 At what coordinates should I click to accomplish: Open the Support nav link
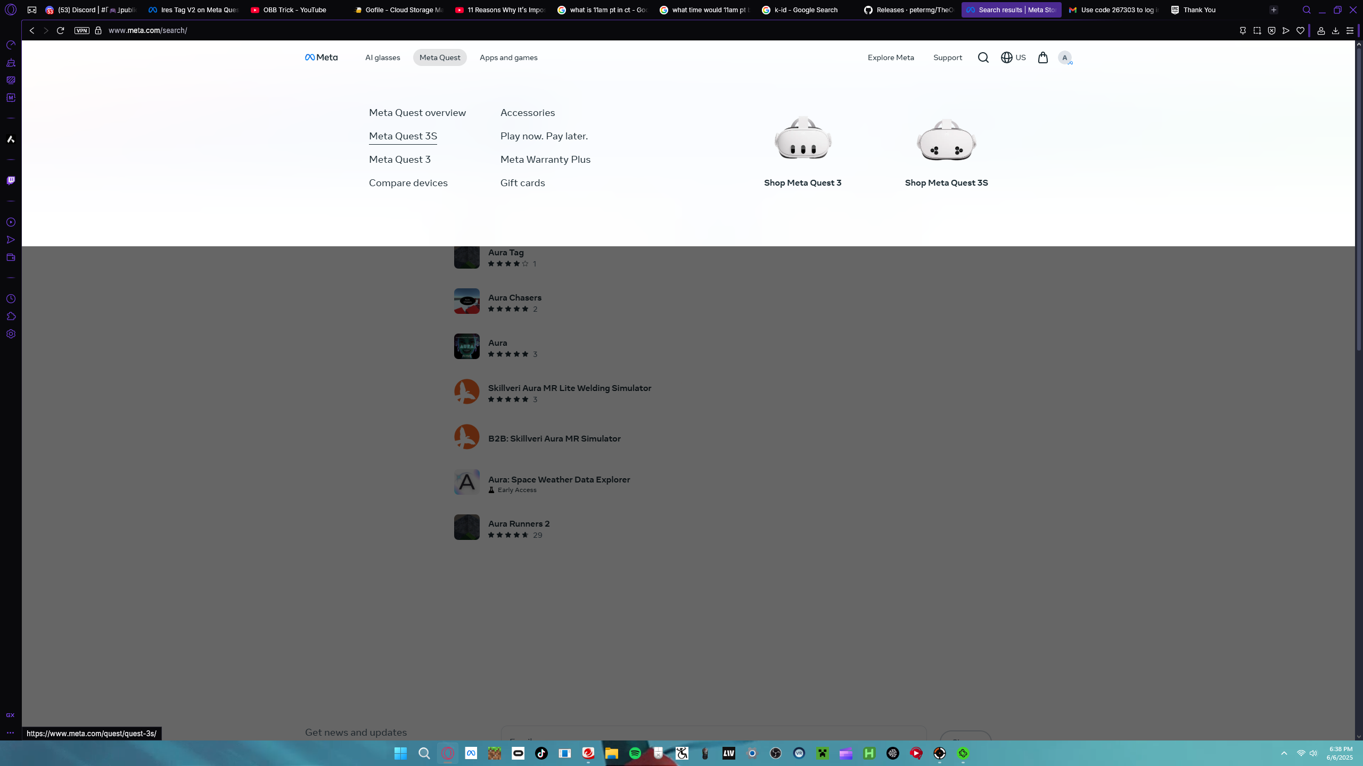(x=948, y=57)
